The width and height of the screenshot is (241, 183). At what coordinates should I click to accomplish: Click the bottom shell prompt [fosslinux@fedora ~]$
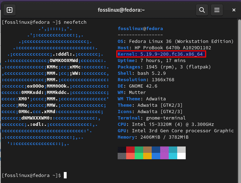[31, 176]
